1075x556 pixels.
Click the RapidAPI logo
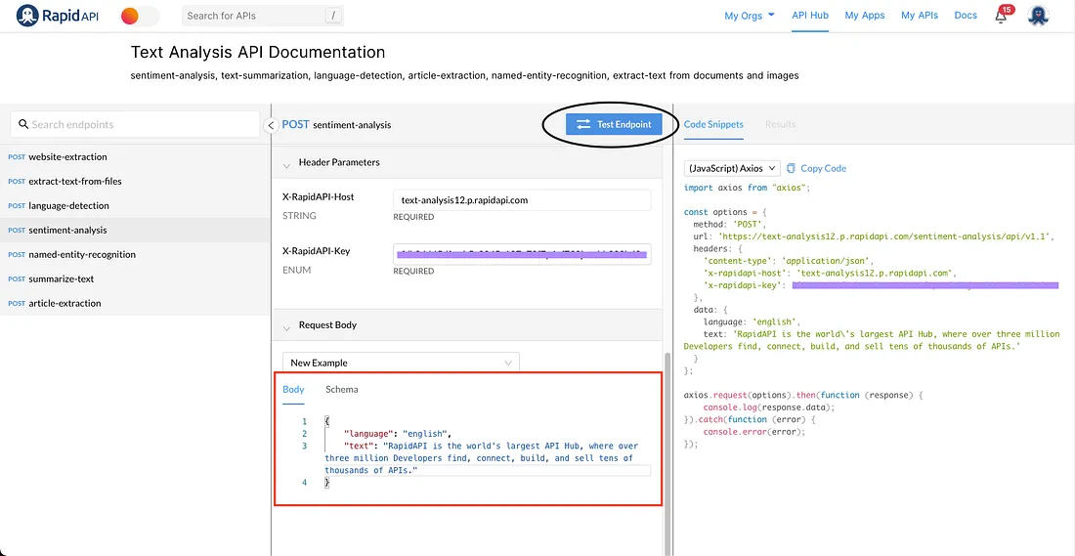point(58,15)
